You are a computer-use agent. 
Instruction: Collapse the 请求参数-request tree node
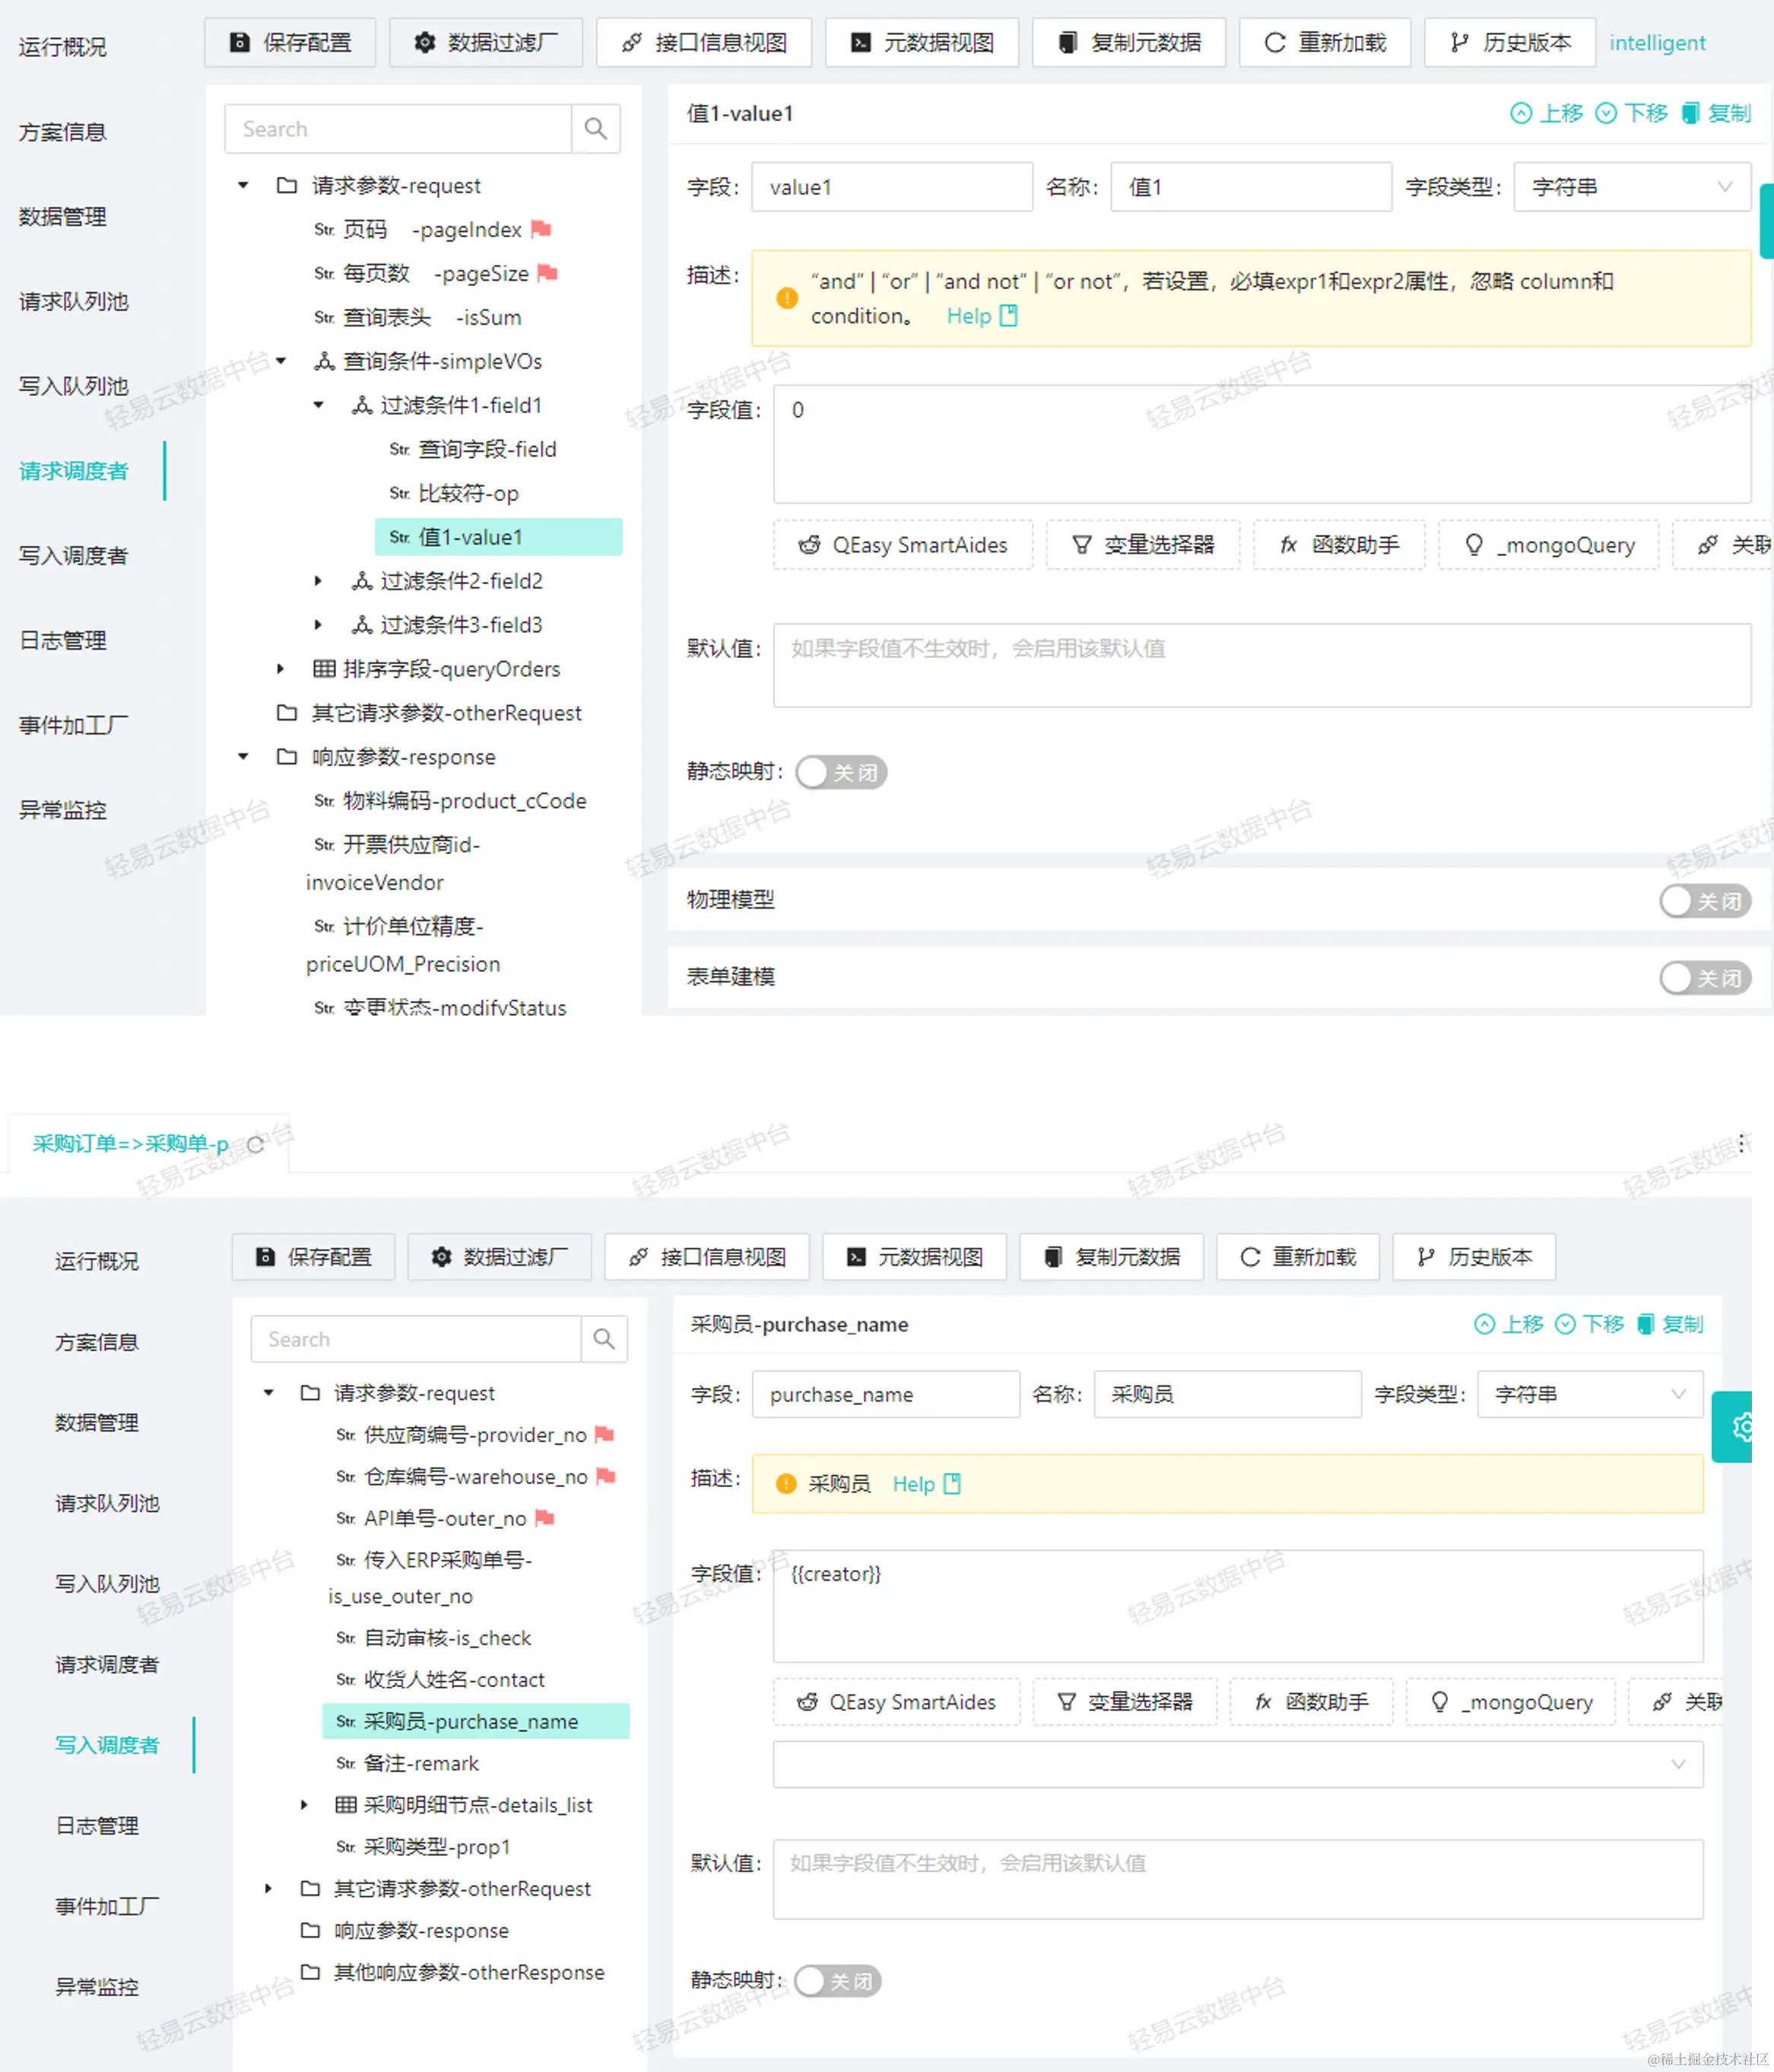[x=243, y=185]
